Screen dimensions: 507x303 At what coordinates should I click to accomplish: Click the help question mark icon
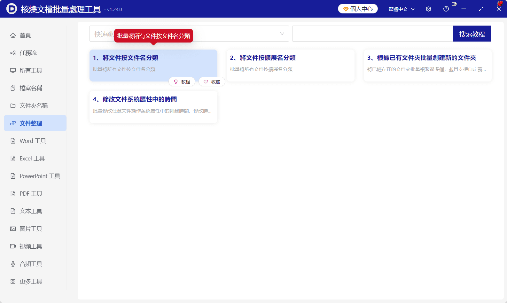click(x=446, y=9)
